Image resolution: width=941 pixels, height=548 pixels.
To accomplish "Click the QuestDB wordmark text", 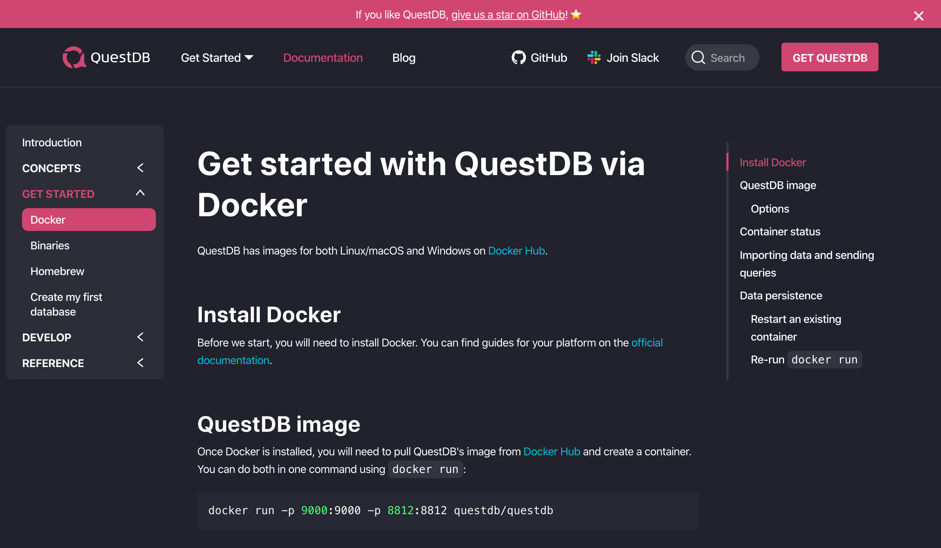I will [120, 57].
